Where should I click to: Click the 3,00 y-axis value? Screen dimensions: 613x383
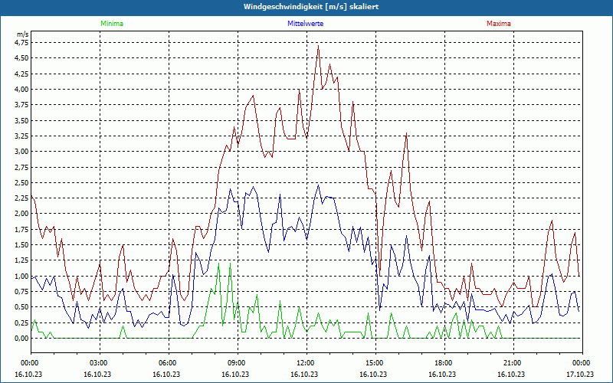21,152
